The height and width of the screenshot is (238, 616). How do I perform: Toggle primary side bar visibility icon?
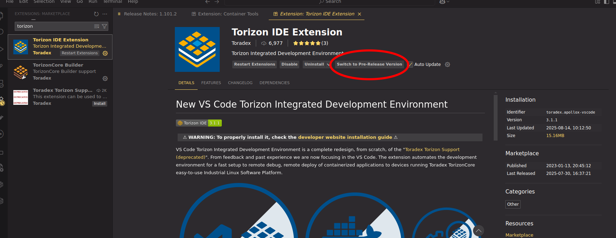[606, 2]
